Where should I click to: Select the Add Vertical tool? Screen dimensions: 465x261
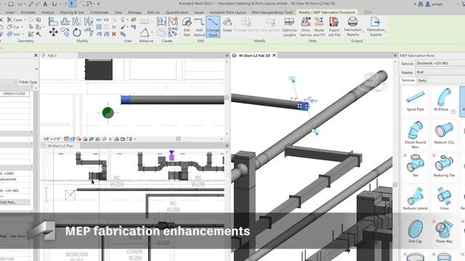coord(199,27)
